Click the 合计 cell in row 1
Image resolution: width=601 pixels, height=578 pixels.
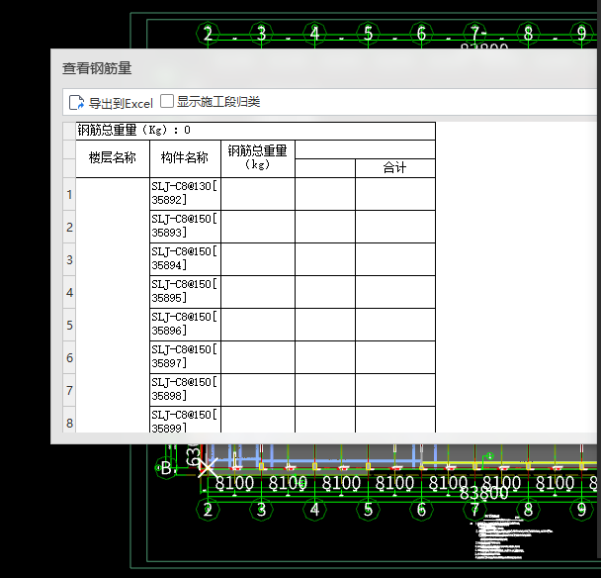click(x=395, y=193)
